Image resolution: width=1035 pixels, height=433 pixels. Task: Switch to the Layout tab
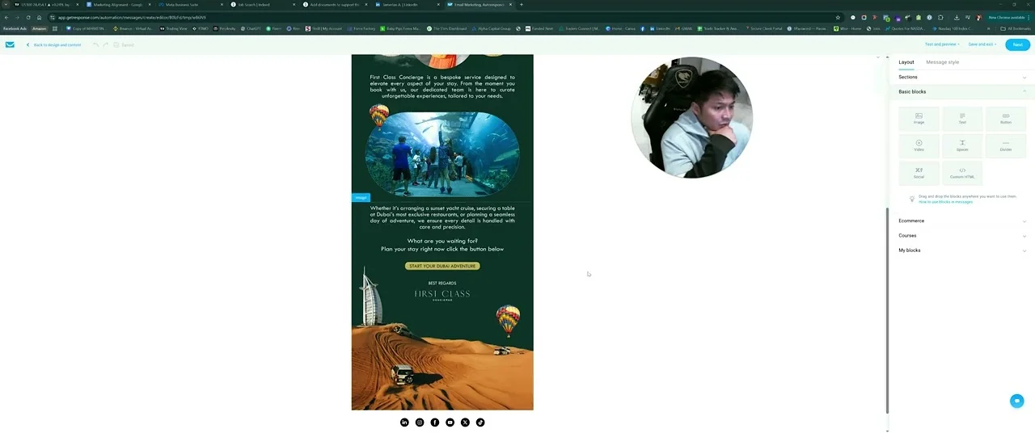[906, 62]
